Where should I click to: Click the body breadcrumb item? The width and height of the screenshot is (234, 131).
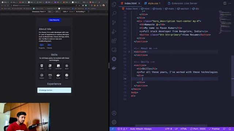157,9
